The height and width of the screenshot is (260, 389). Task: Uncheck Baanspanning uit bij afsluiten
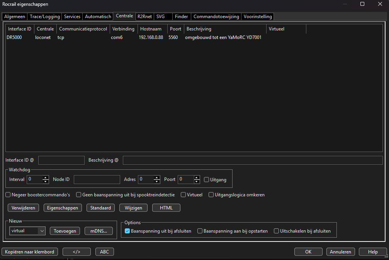pyautogui.click(x=127, y=231)
